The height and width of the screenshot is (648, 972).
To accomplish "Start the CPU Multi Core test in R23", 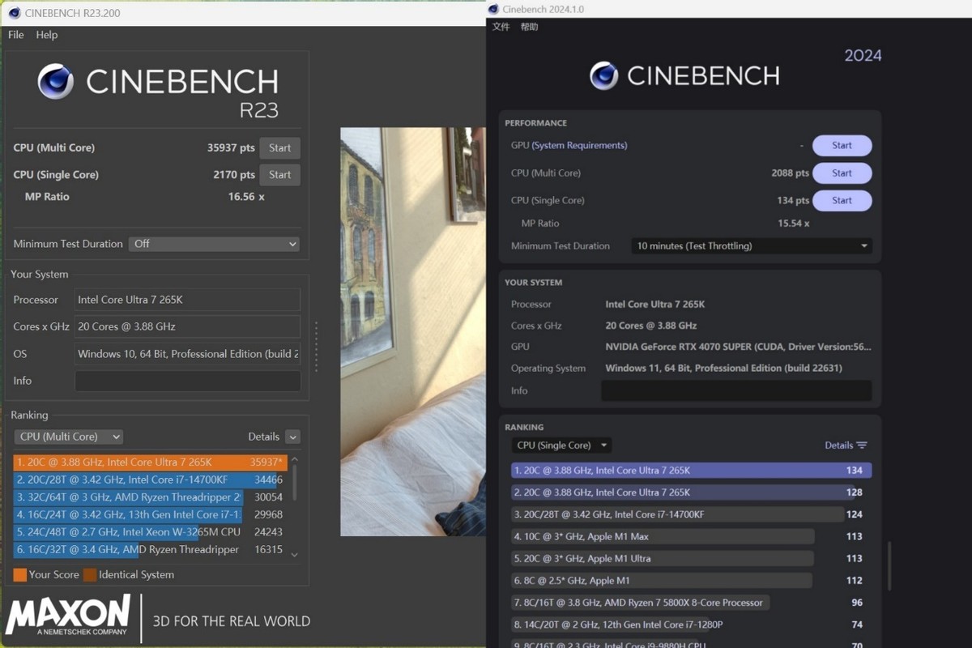I will coord(279,148).
